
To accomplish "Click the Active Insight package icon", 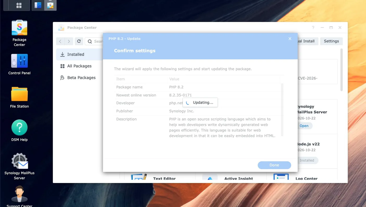I will pos(210,177).
